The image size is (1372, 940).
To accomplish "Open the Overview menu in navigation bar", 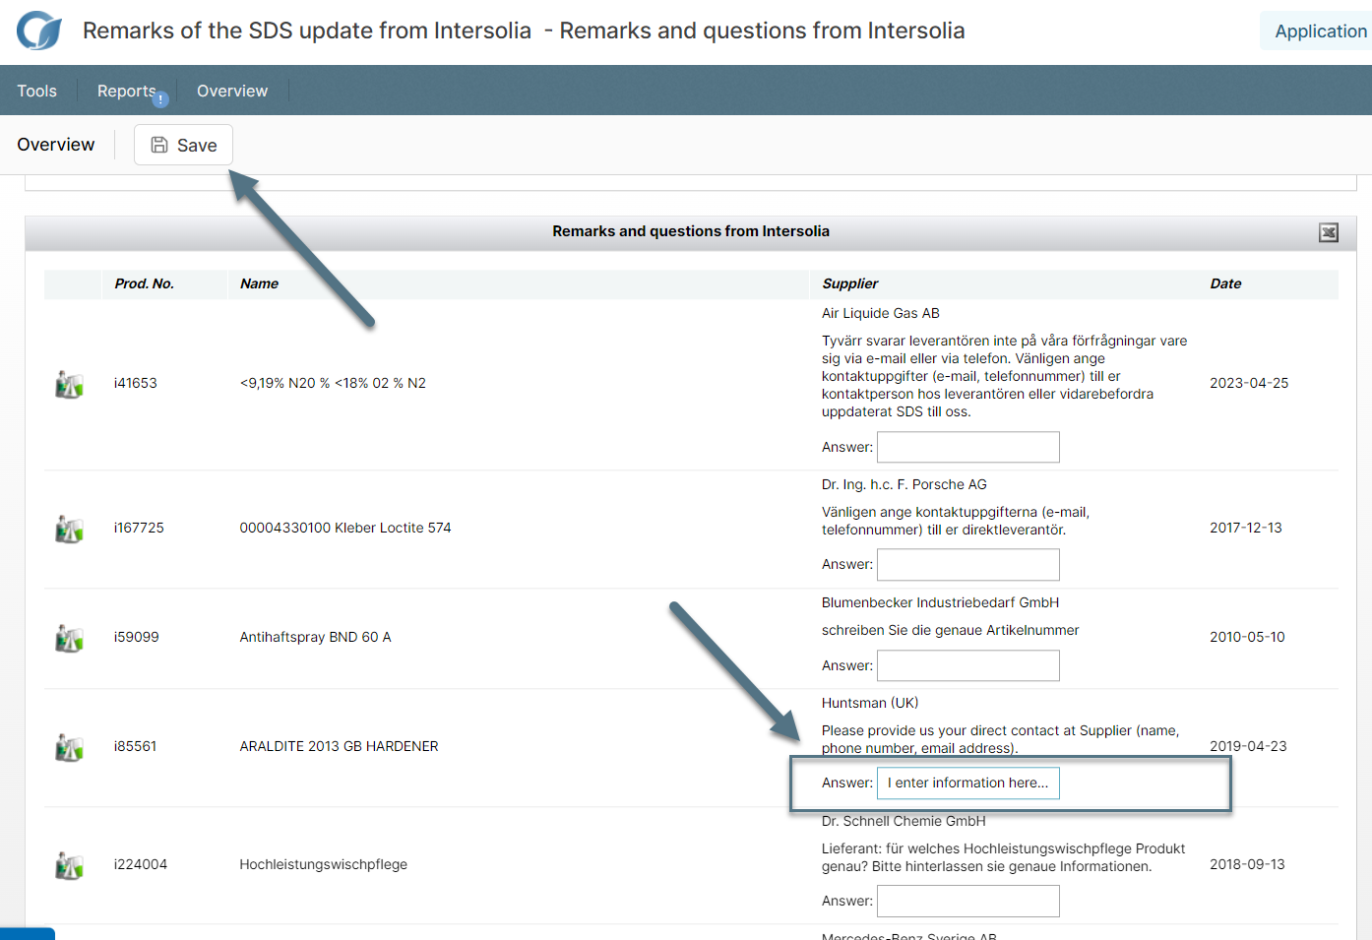I will (232, 91).
